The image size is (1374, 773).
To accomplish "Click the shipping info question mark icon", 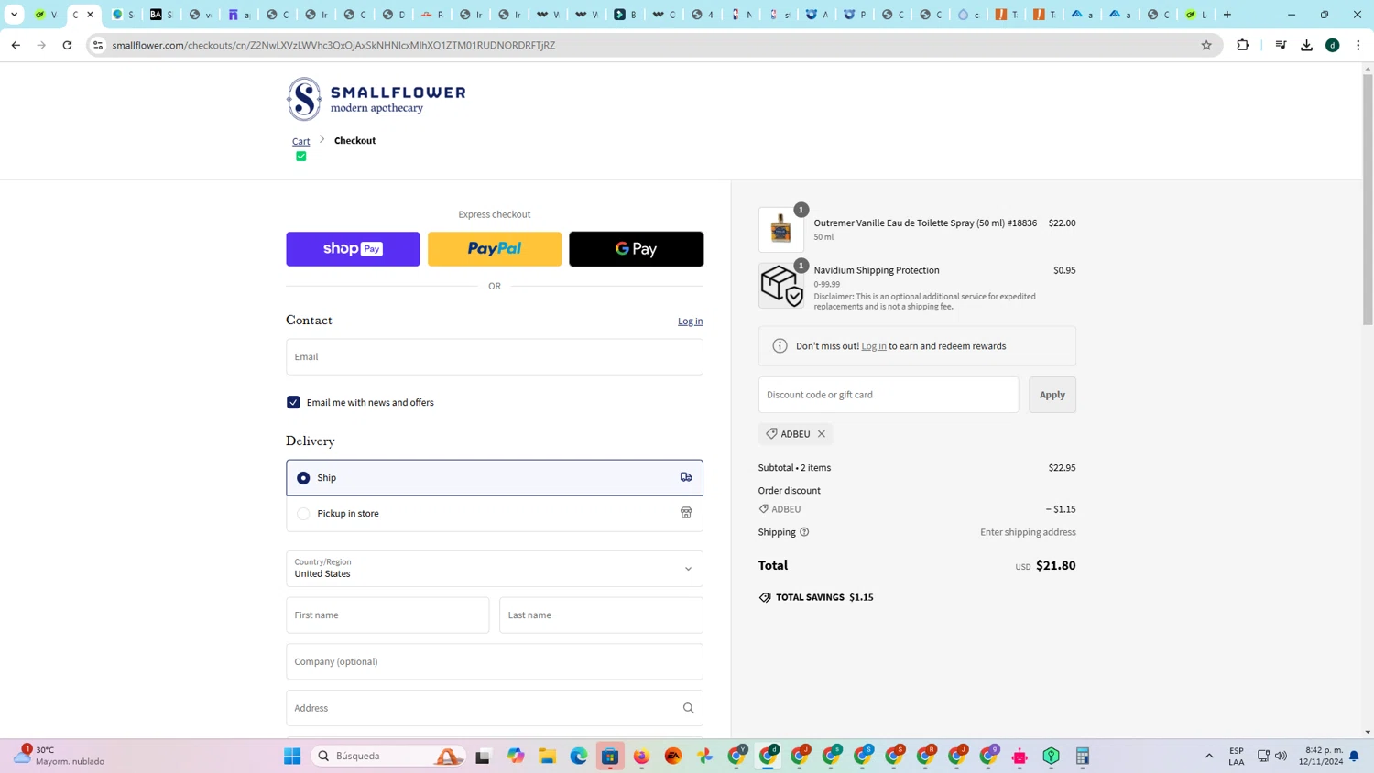I will tap(804, 532).
